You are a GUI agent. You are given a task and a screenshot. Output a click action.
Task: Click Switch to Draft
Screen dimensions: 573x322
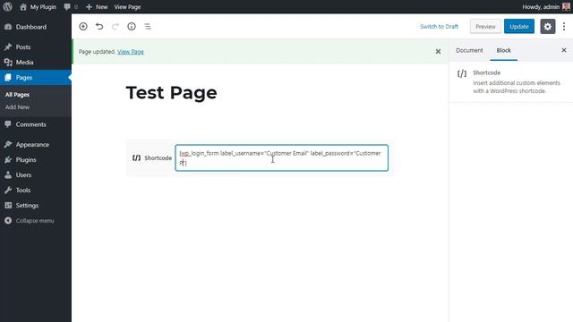click(x=440, y=27)
